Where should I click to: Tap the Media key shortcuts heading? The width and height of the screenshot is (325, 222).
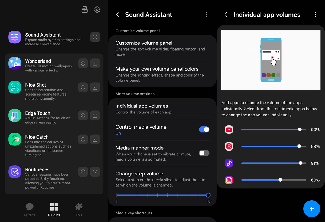pyautogui.click(x=134, y=213)
